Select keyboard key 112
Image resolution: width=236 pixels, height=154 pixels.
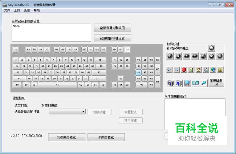[28, 49]
